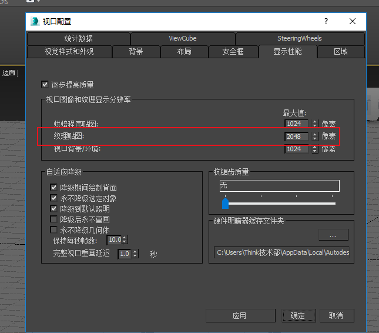Increase 纹理贴图 resolution with up arrow
379x333 pixels.
coord(315,134)
